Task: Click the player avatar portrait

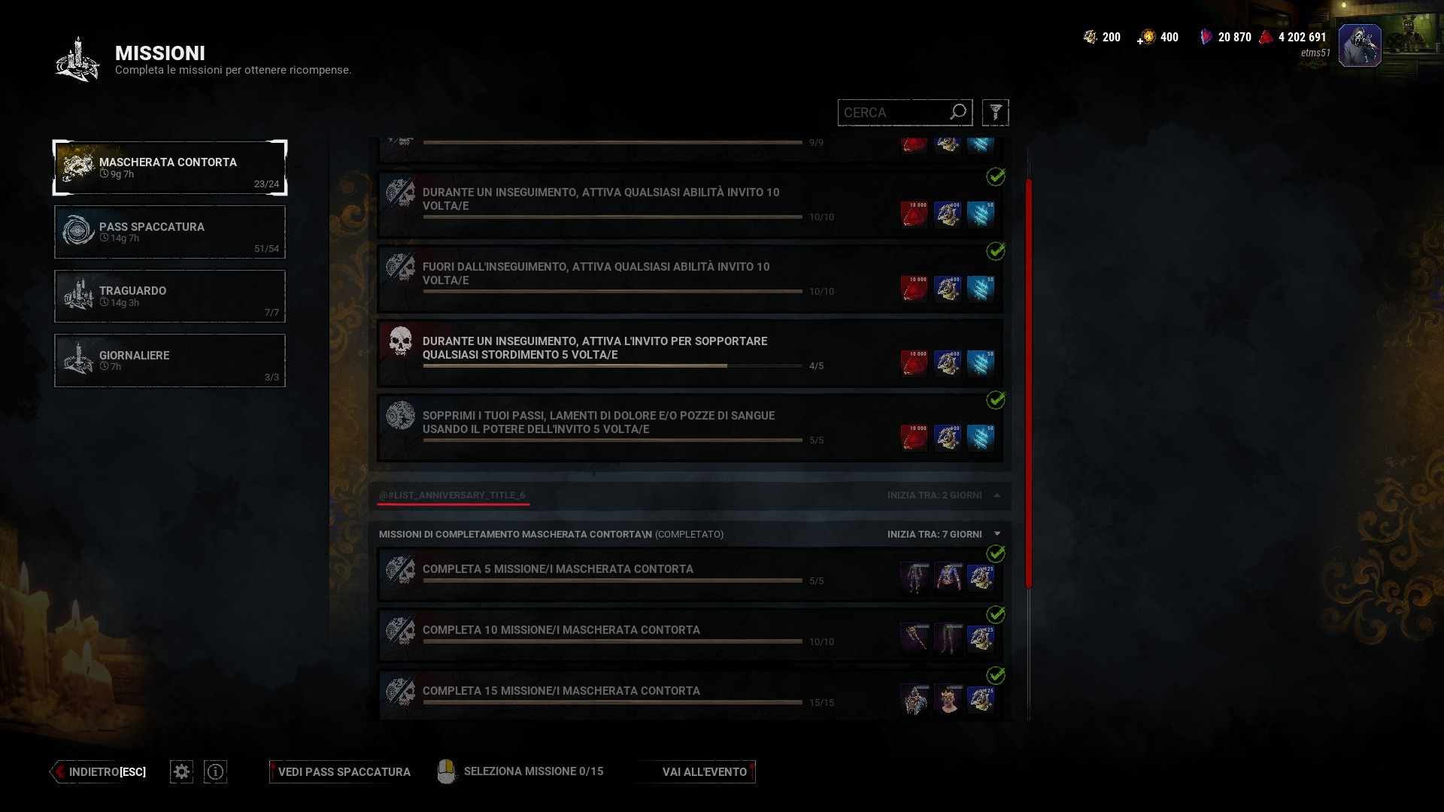Action: point(1360,45)
